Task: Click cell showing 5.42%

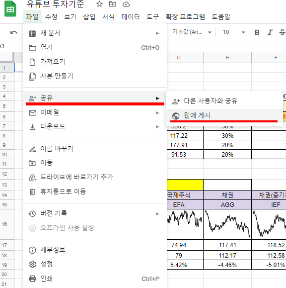Action: pyautogui.click(x=185, y=265)
